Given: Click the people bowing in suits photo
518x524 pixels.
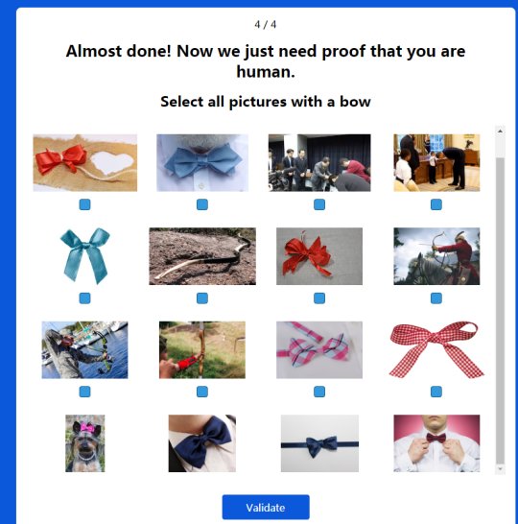Looking at the screenshot, I should [319, 163].
